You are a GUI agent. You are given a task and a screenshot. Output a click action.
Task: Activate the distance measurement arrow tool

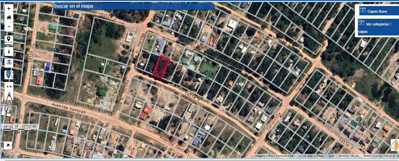pos(9,86)
